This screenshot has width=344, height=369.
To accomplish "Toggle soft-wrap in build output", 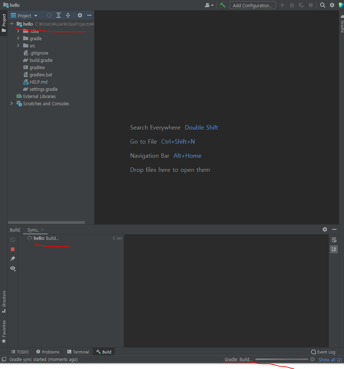I will pyautogui.click(x=334, y=240).
